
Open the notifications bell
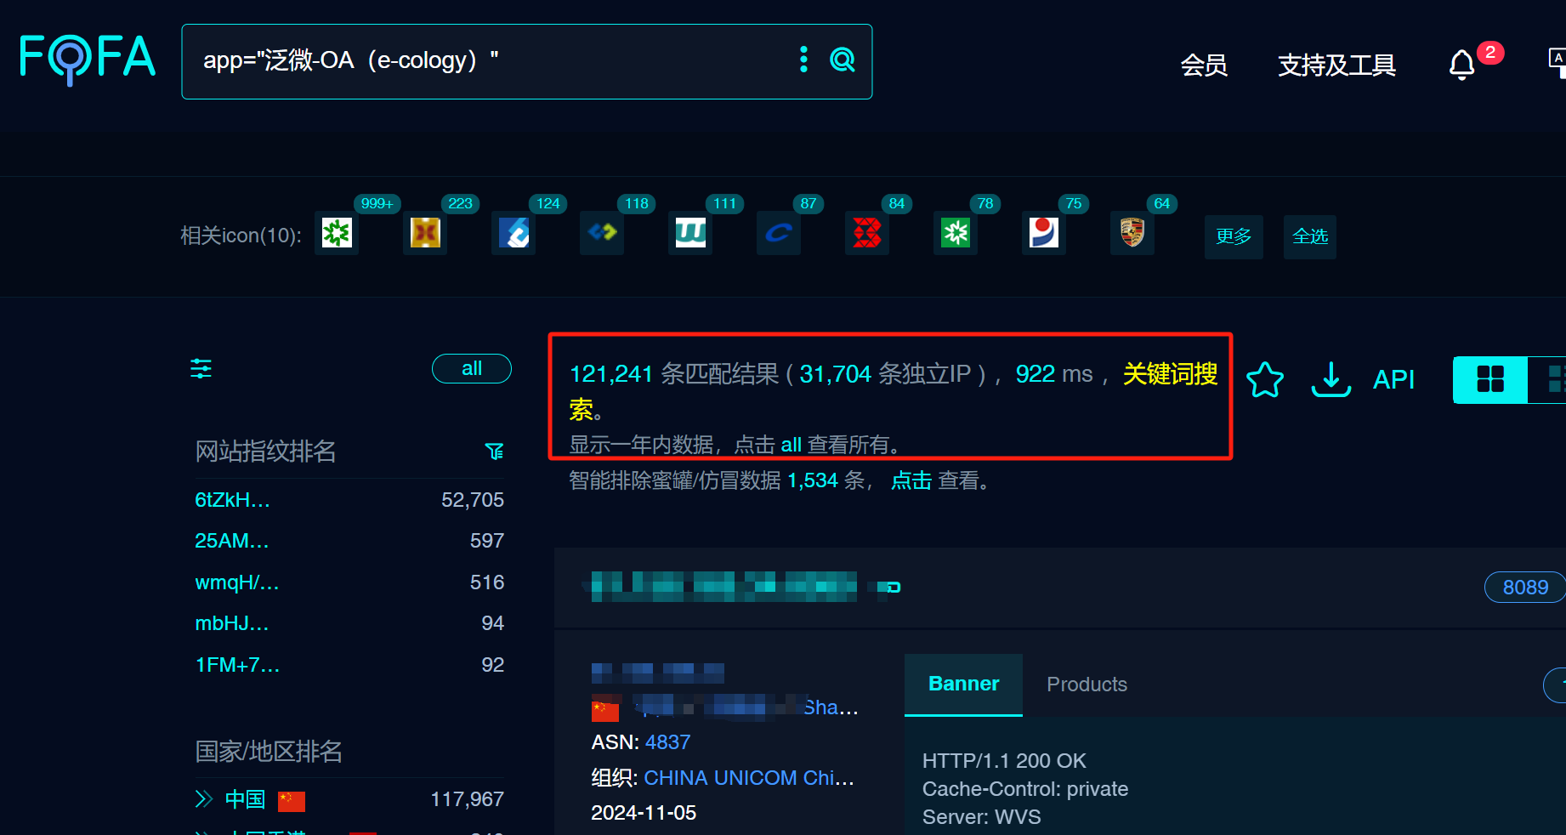tap(1461, 65)
